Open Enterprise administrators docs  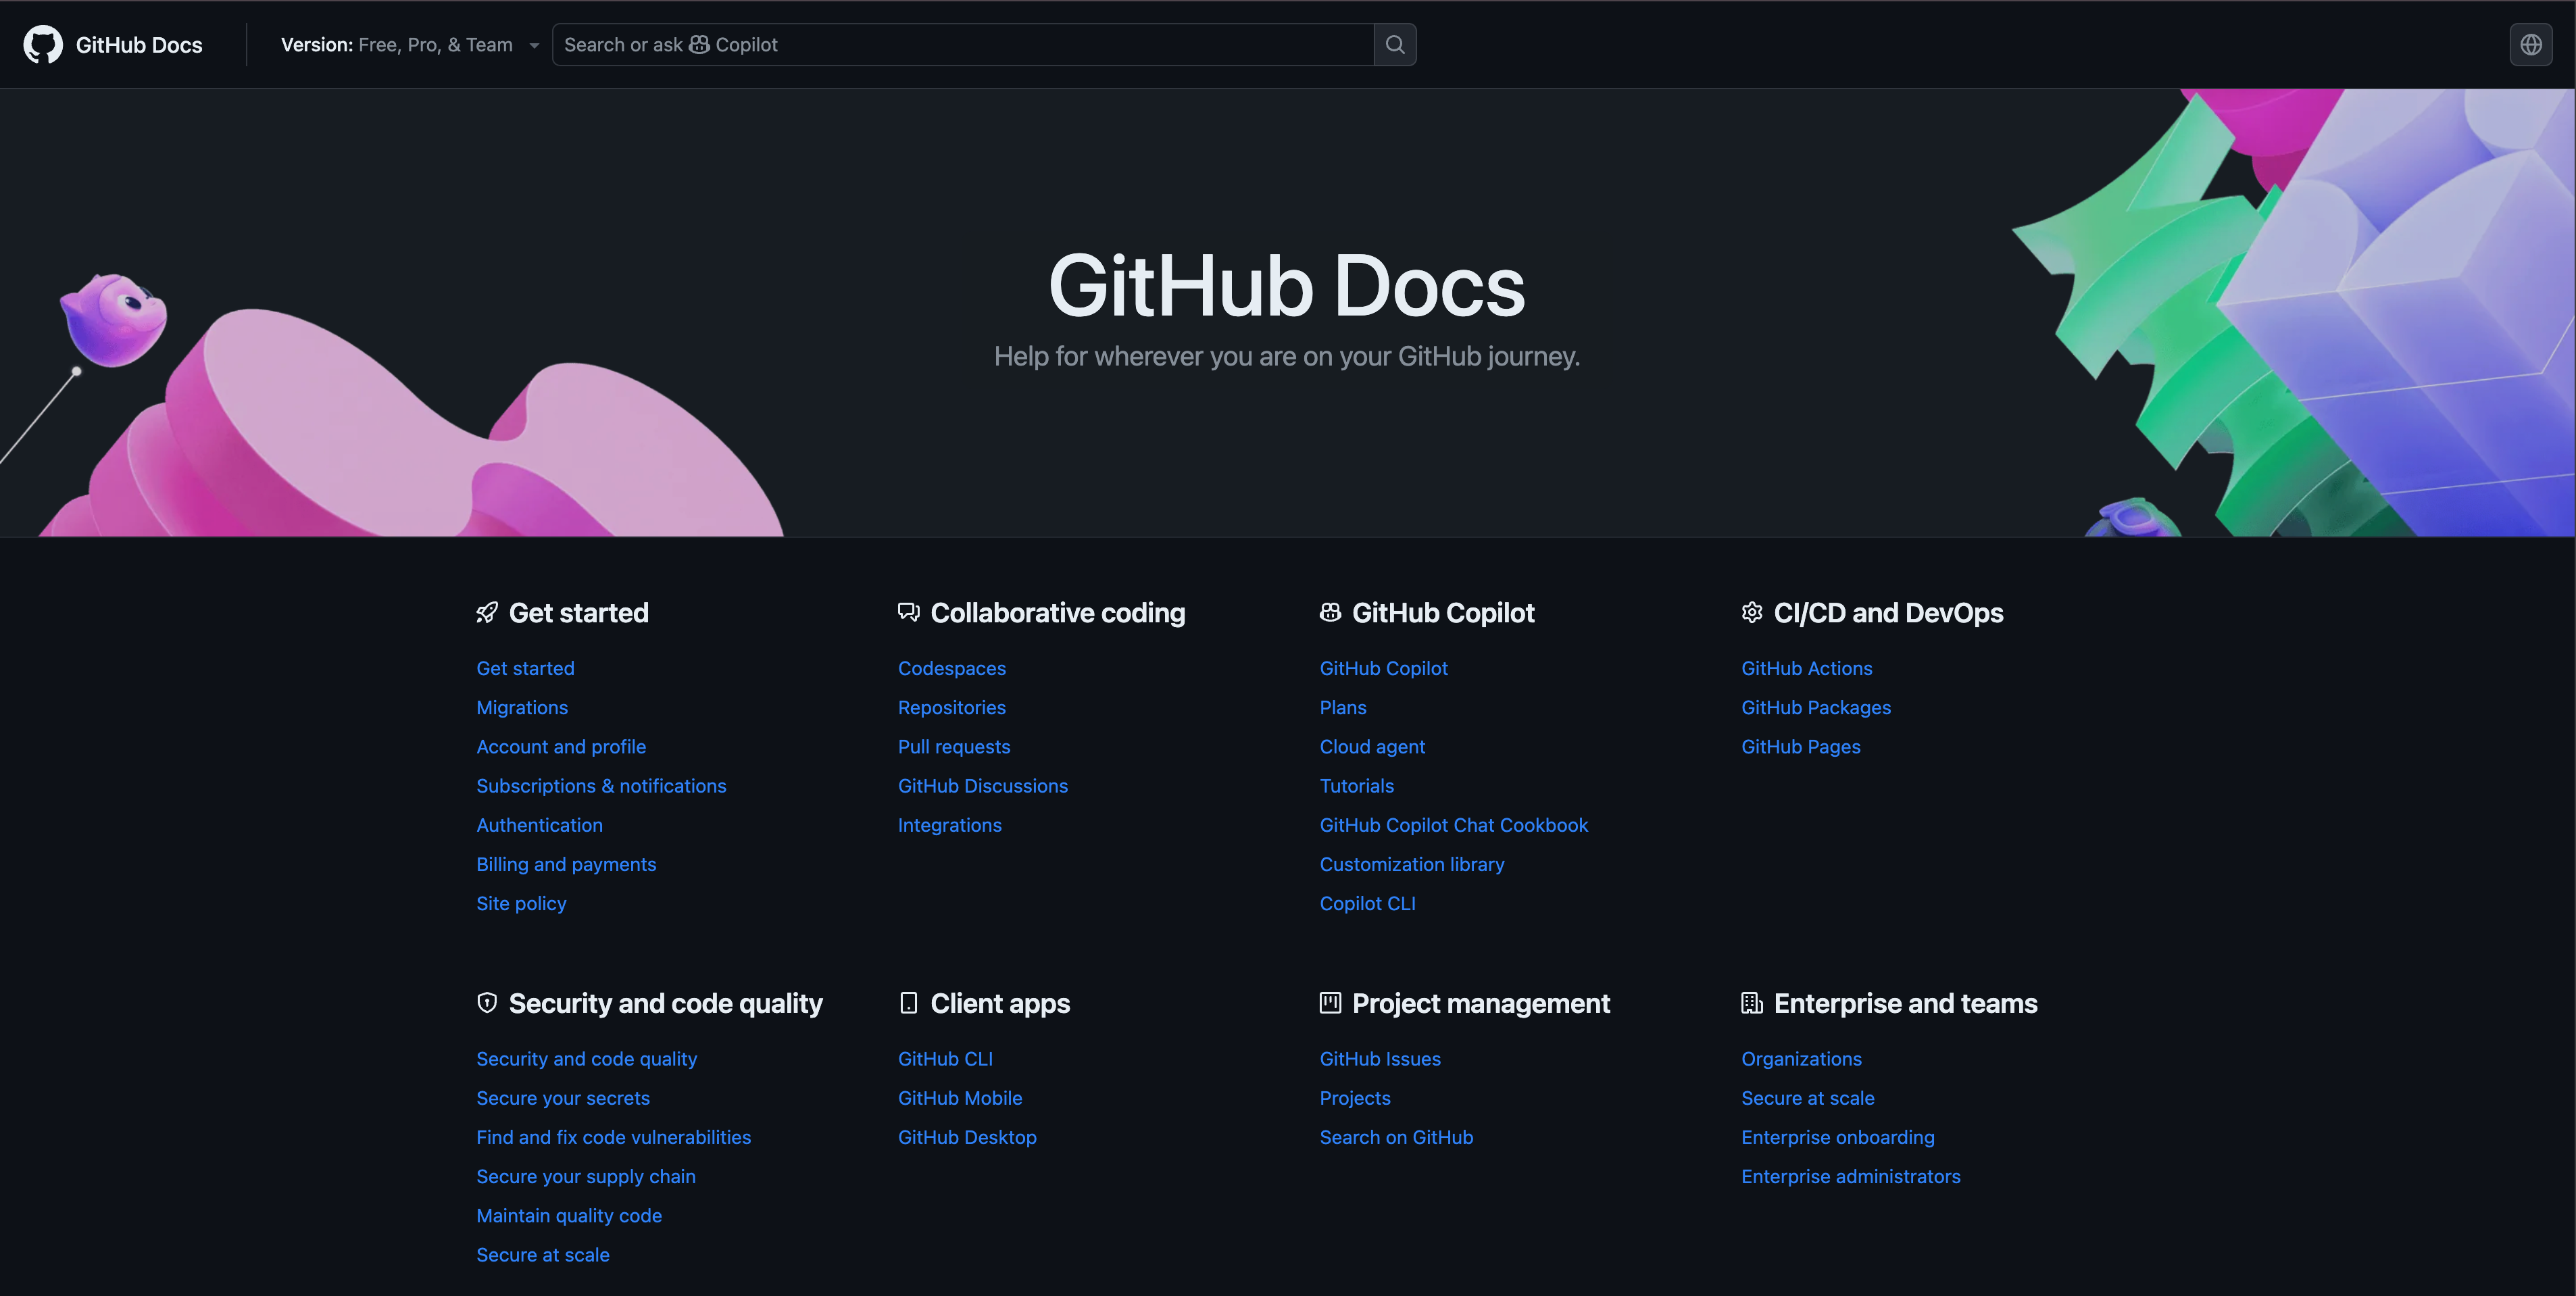pyautogui.click(x=1851, y=1176)
